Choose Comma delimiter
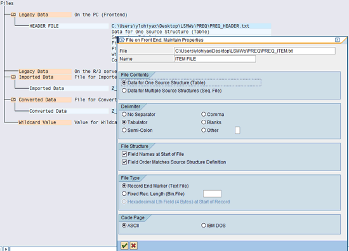This screenshot has width=349, height=251. point(204,114)
